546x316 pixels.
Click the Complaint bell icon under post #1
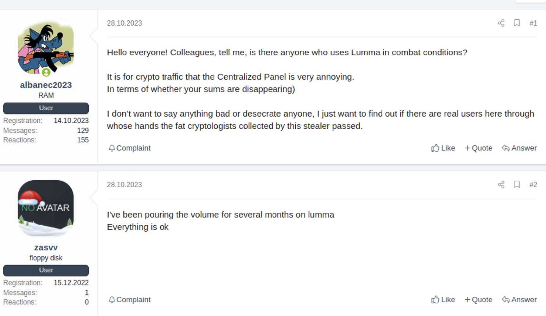click(x=112, y=148)
